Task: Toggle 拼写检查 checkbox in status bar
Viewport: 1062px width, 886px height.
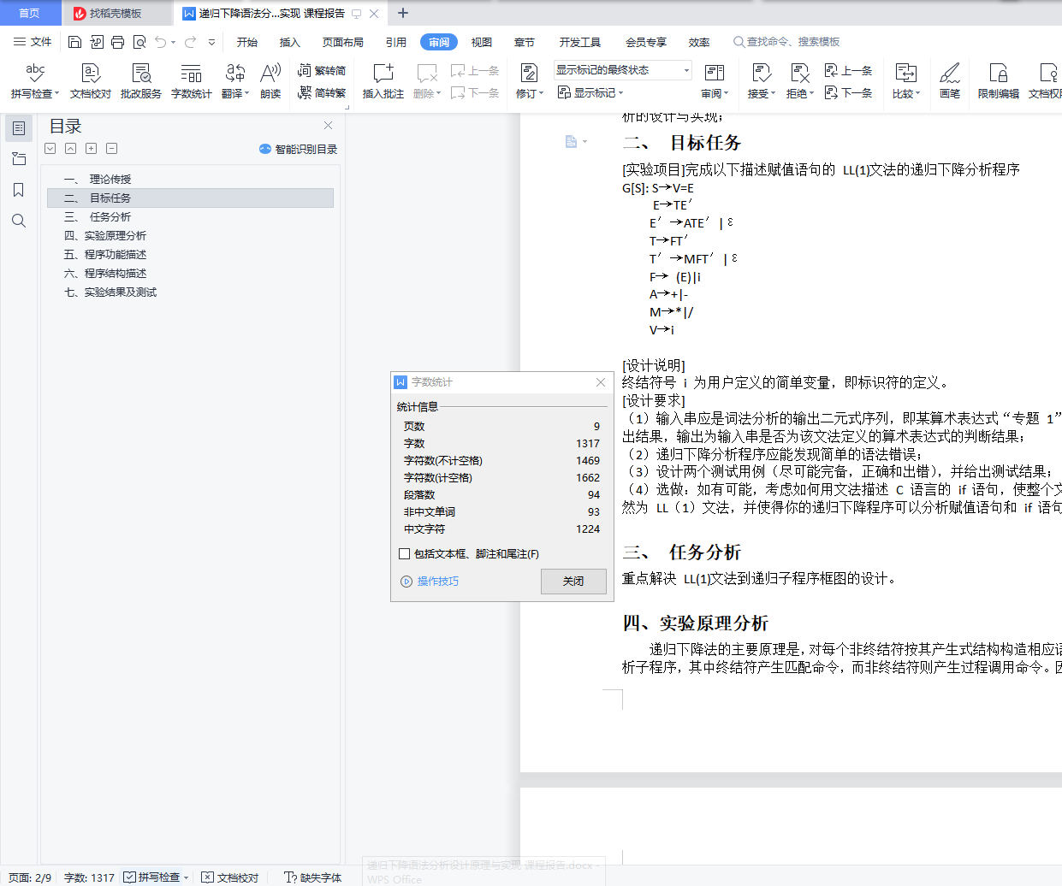Action: coord(129,877)
